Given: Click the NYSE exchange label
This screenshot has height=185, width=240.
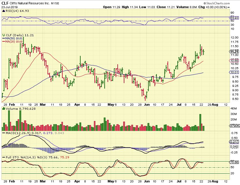Looking at the screenshot, I should point(55,3).
